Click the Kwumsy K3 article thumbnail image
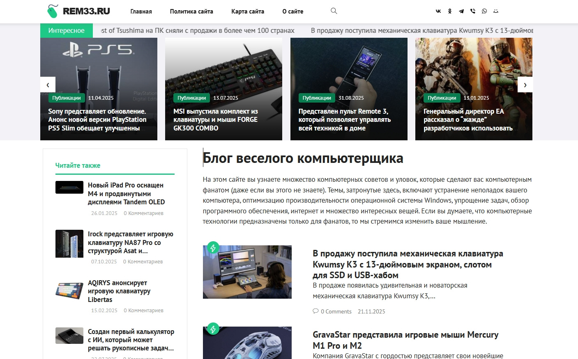The image size is (578, 359). pos(247,272)
